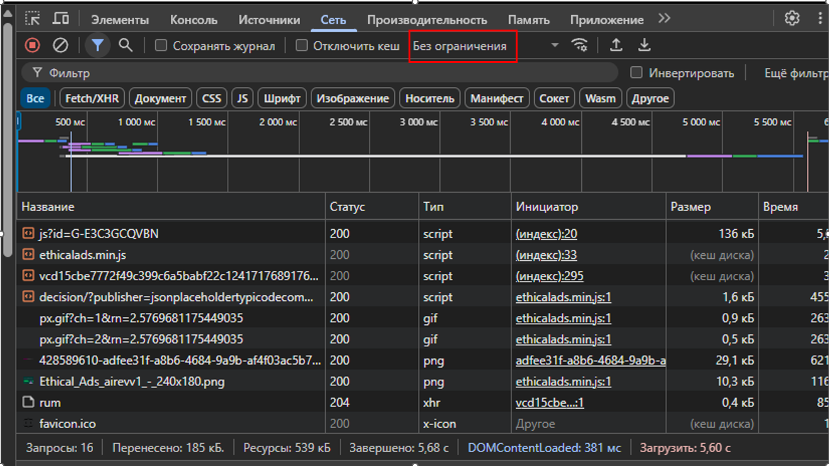Toggle the filter funnel icon
829x466 pixels.
[x=98, y=45]
